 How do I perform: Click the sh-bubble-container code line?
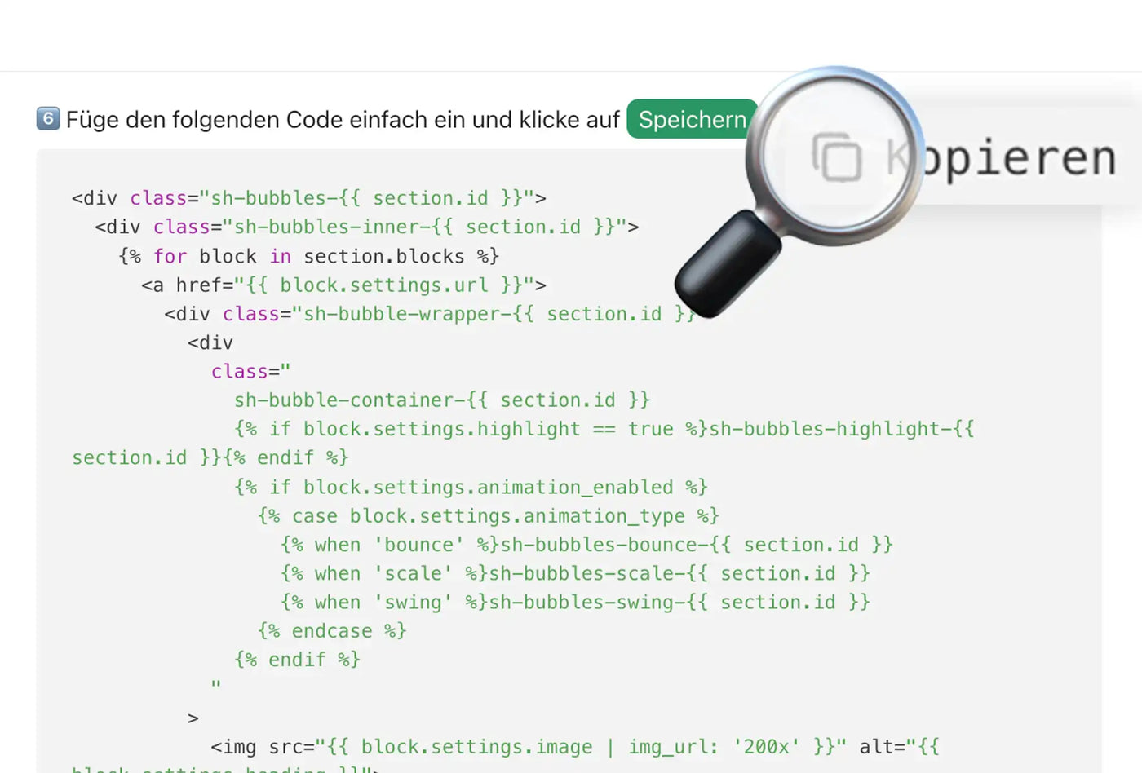coord(441,400)
